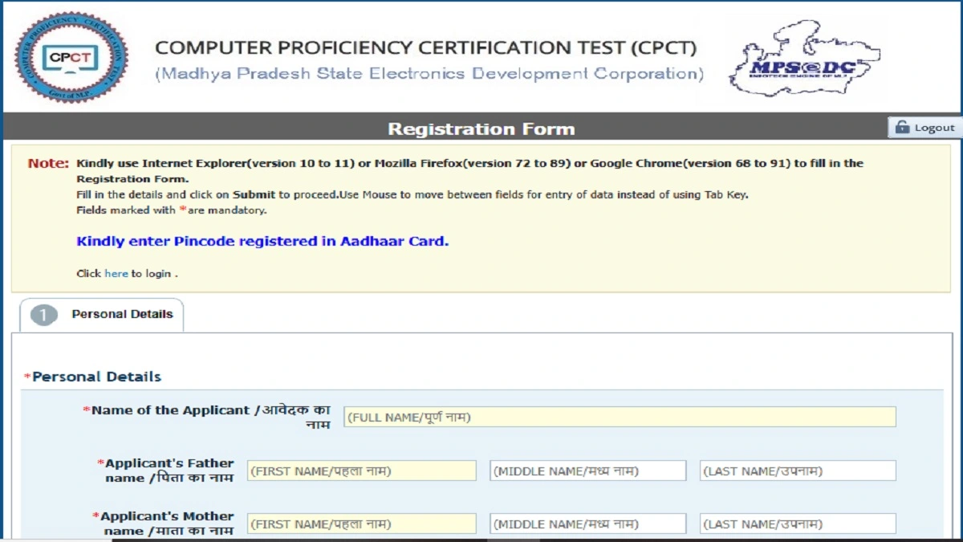963x542 pixels.
Task: Click the circular CPCT logo emblem
Action: tap(71, 56)
